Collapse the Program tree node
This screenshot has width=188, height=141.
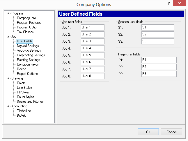click(x=8, y=13)
